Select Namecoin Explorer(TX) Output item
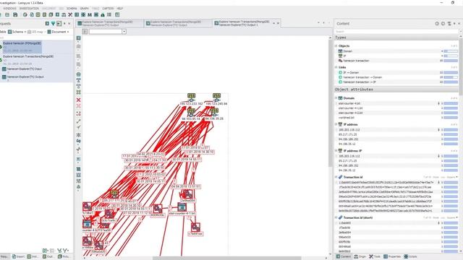This screenshot has height=260, width=463. click(25, 78)
